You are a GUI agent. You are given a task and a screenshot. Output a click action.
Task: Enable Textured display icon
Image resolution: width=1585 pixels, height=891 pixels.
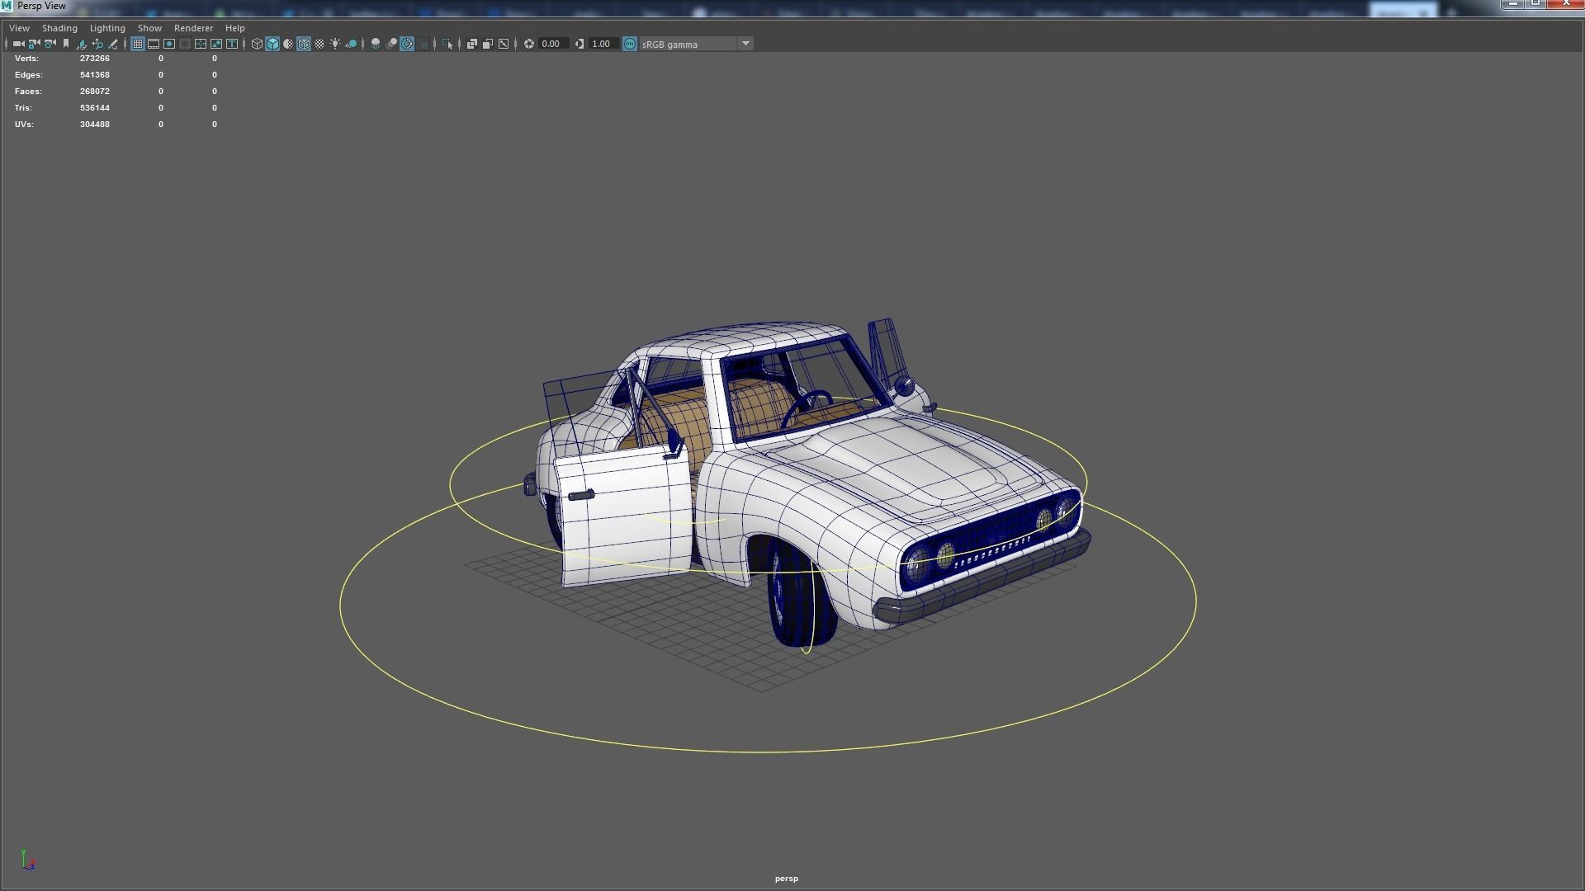pos(319,44)
